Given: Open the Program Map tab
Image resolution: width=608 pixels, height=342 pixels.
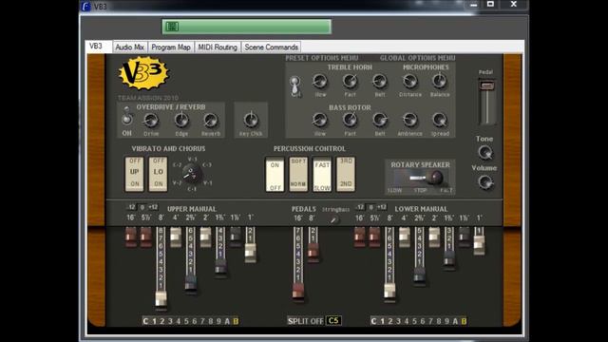Looking at the screenshot, I should [171, 47].
